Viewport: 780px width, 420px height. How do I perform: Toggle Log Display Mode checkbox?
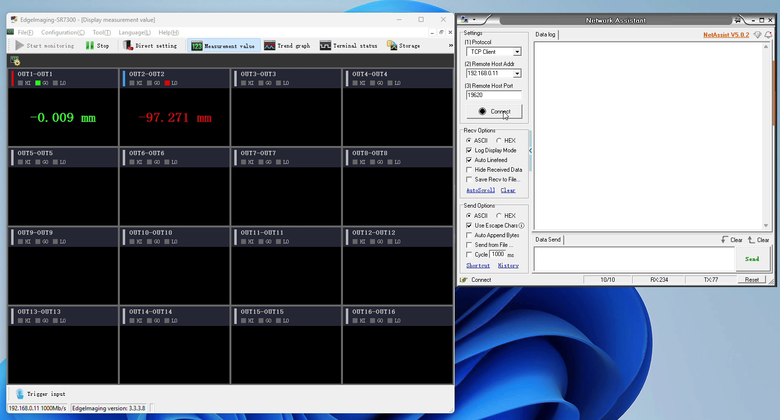click(469, 150)
